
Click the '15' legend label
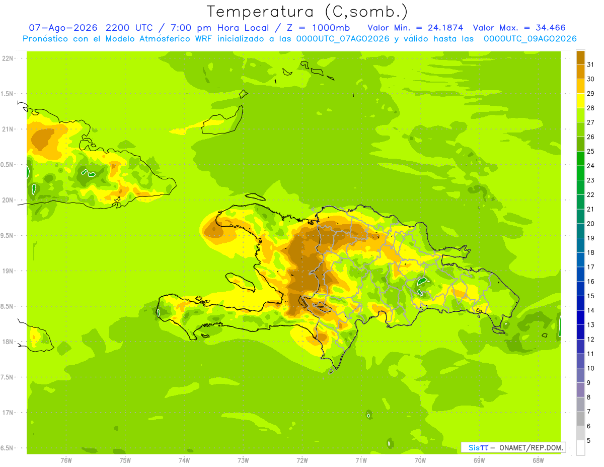click(590, 296)
